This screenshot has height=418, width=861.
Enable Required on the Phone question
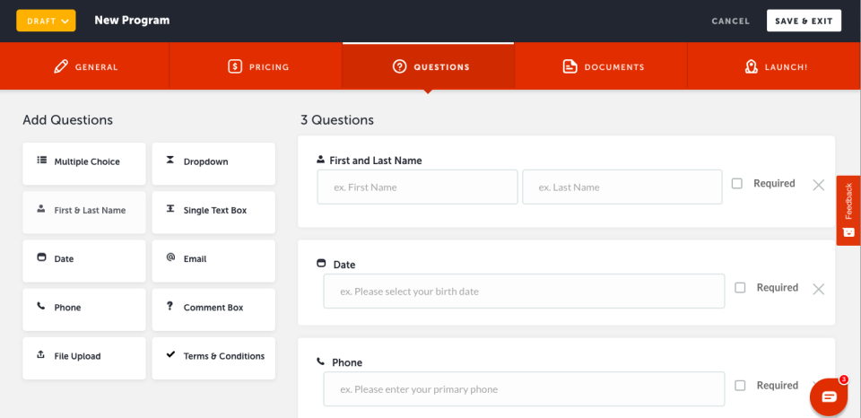pos(740,386)
